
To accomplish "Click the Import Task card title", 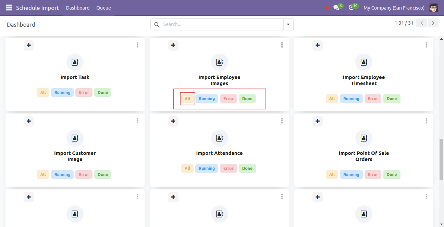I will click(75, 77).
